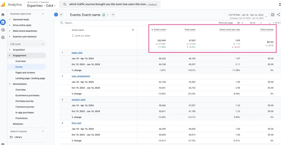Open the Explore icon in sidebar
Viewport: 281px width, 145px height.
[3, 30]
